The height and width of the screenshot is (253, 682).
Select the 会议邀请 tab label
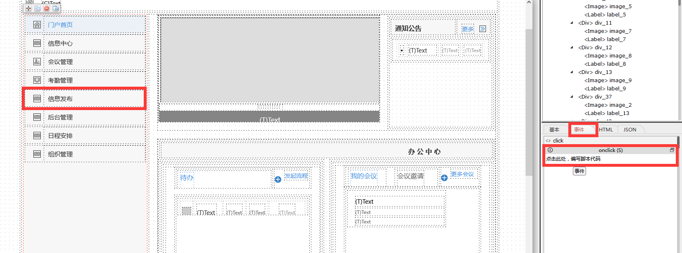click(410, 176)
